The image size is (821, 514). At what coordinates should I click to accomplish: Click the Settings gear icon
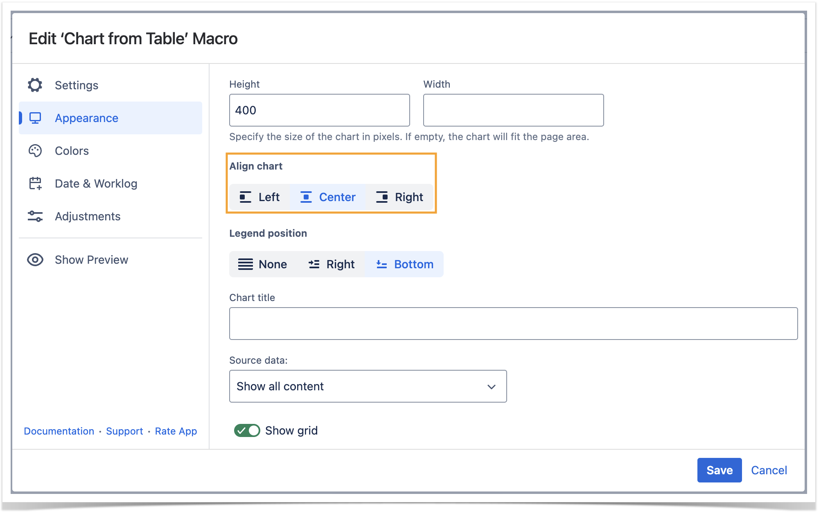[x=35, y=85]
